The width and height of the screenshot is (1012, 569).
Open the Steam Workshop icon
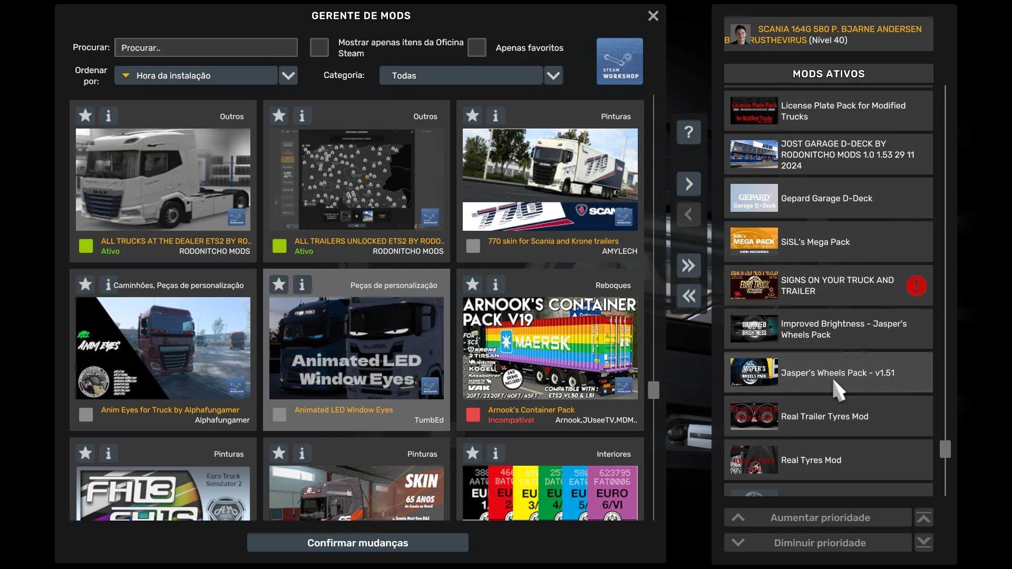tap(619, 61)
